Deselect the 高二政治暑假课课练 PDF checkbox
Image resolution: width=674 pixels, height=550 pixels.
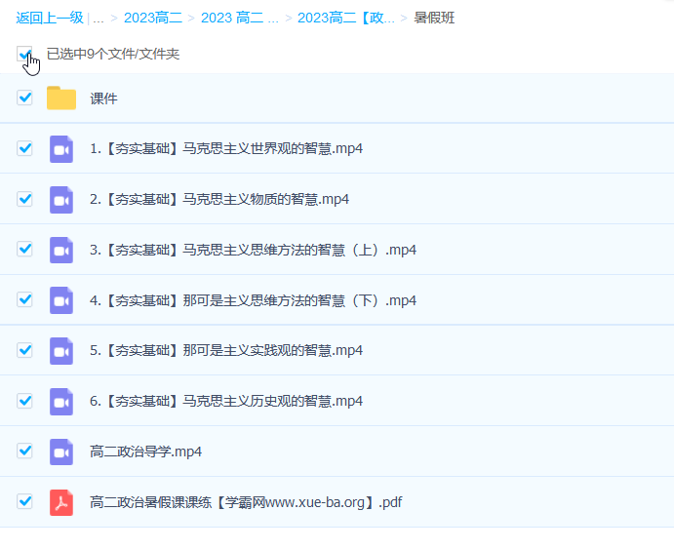click(25, 502)
